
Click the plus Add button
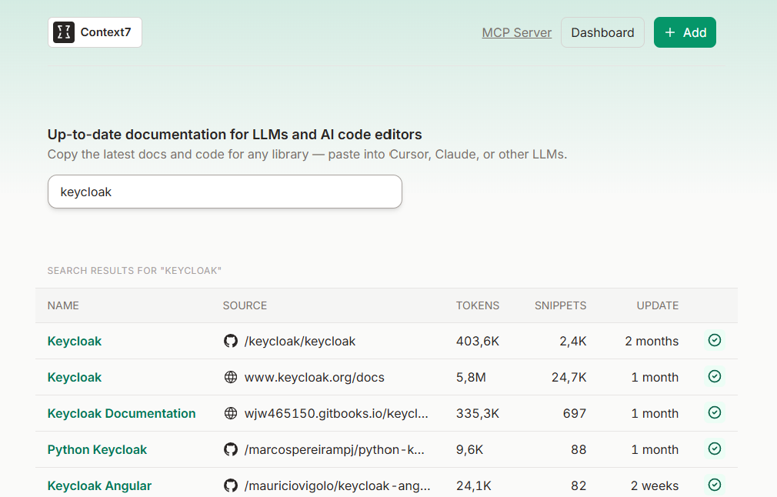pos(685,32)
